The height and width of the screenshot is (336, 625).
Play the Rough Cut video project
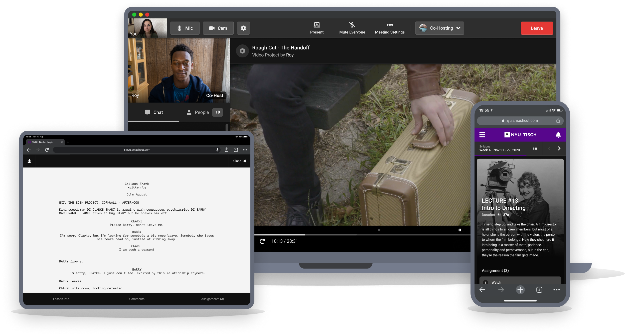[x=242, y=51]
